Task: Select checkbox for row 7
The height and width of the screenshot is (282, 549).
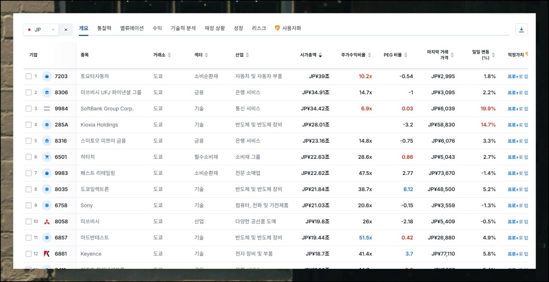Action: point(28,173)
